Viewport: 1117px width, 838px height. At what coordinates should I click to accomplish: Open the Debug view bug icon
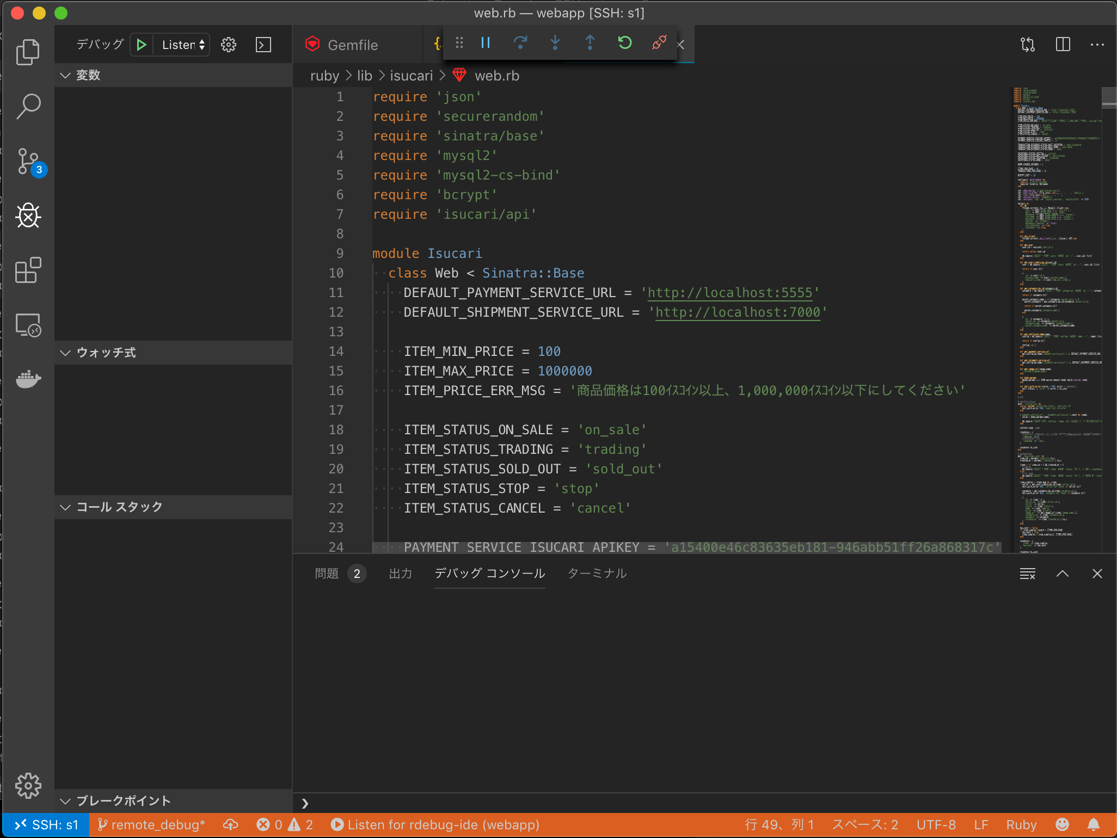28,216
